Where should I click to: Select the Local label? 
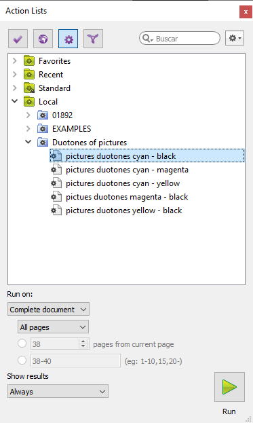click(48, 102)
